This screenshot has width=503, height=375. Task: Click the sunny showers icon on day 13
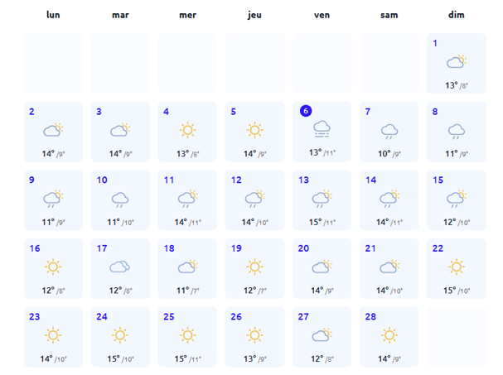pos(322,199)
